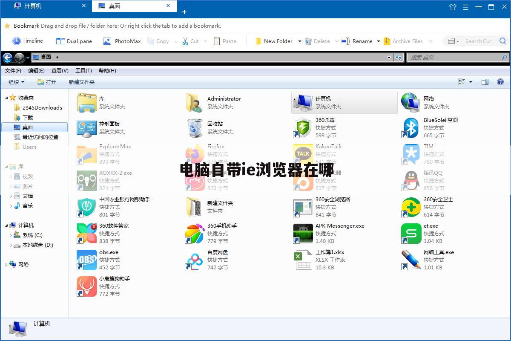Select the 回收站 recycle bin icon

click(195, 128)
